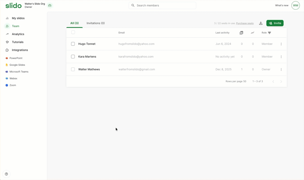Viewport: 304px width, 180px height.
Task: Open Tutorials in the sidebar
Action: click(x=18, y=42)
